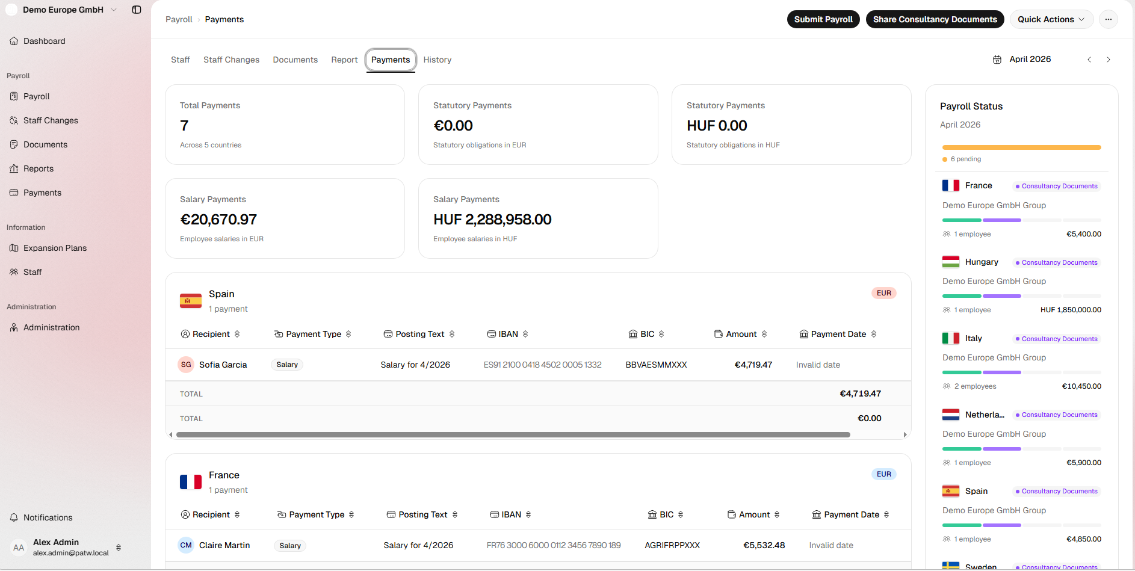1135x571 pixels.
Task: Expand the Alex Admin account menu
Action: click(x=119, y=548)
